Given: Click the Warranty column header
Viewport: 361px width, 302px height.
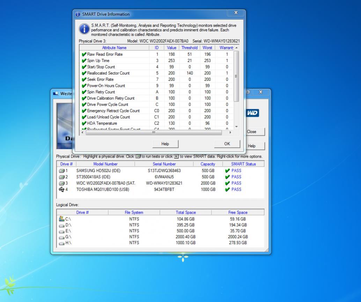Looking at the screenshot, I should (226, 48).
